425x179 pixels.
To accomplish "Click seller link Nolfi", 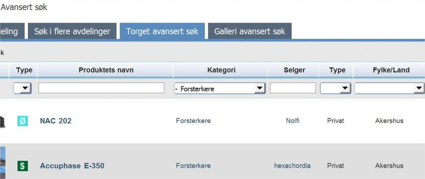I will pyautogui.click(x=292, y=121).
